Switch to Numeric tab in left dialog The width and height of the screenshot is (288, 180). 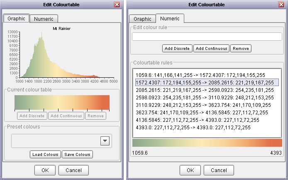pos(44,19)
